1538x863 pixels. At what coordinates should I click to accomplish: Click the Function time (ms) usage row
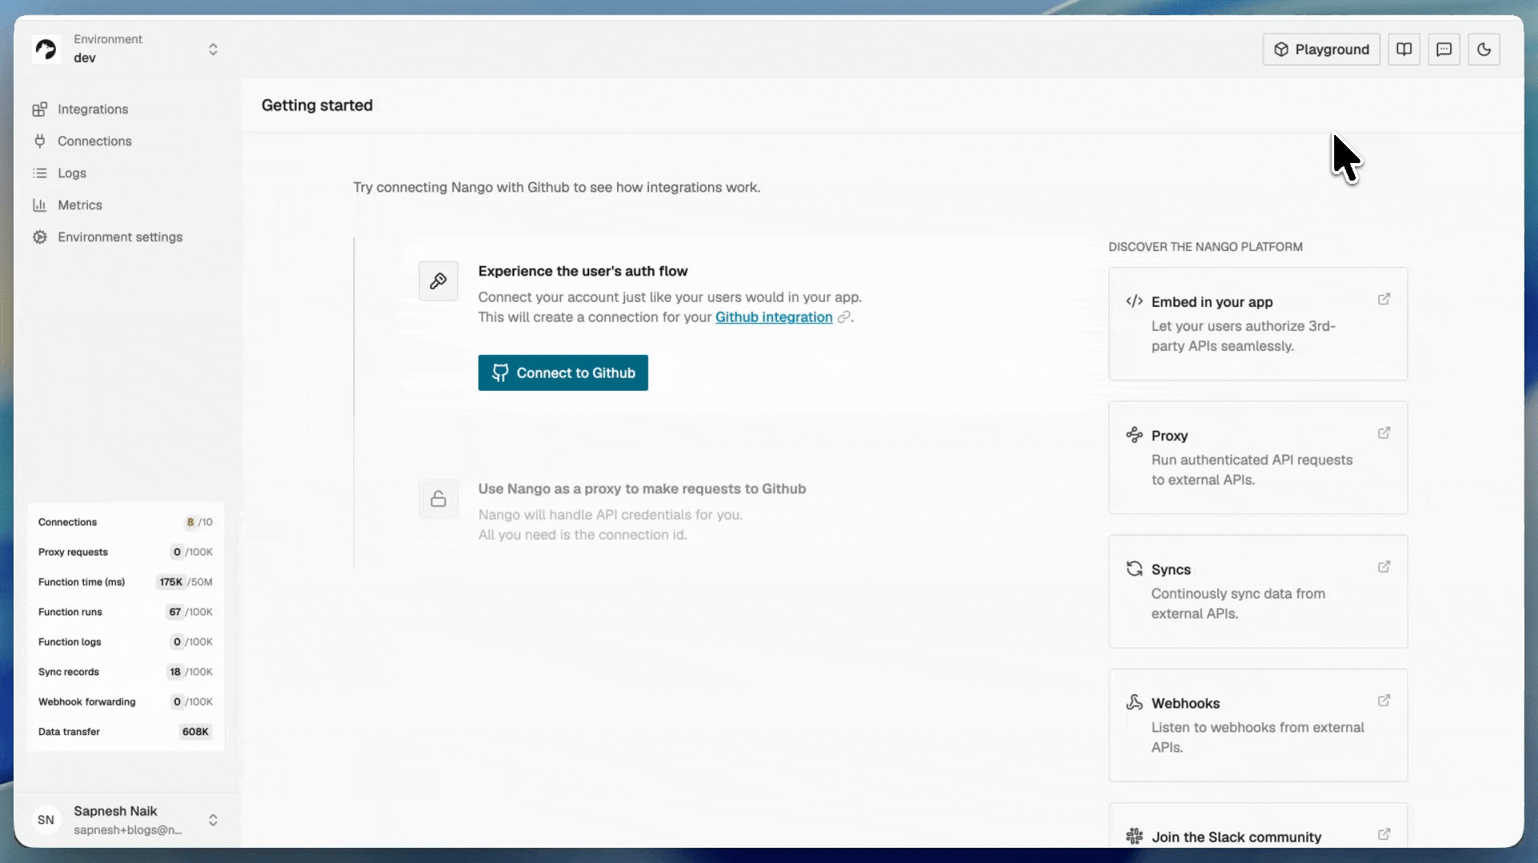point(126,583)
